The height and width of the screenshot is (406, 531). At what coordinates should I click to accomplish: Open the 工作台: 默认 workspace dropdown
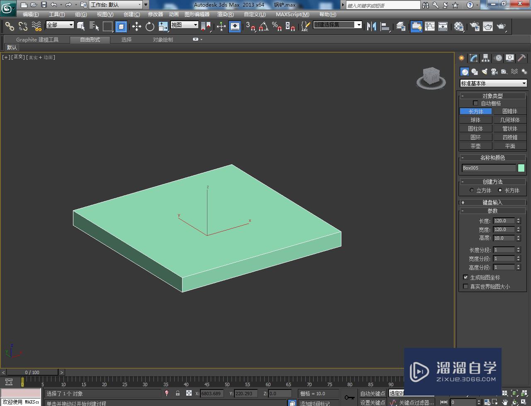coord(116,5)
